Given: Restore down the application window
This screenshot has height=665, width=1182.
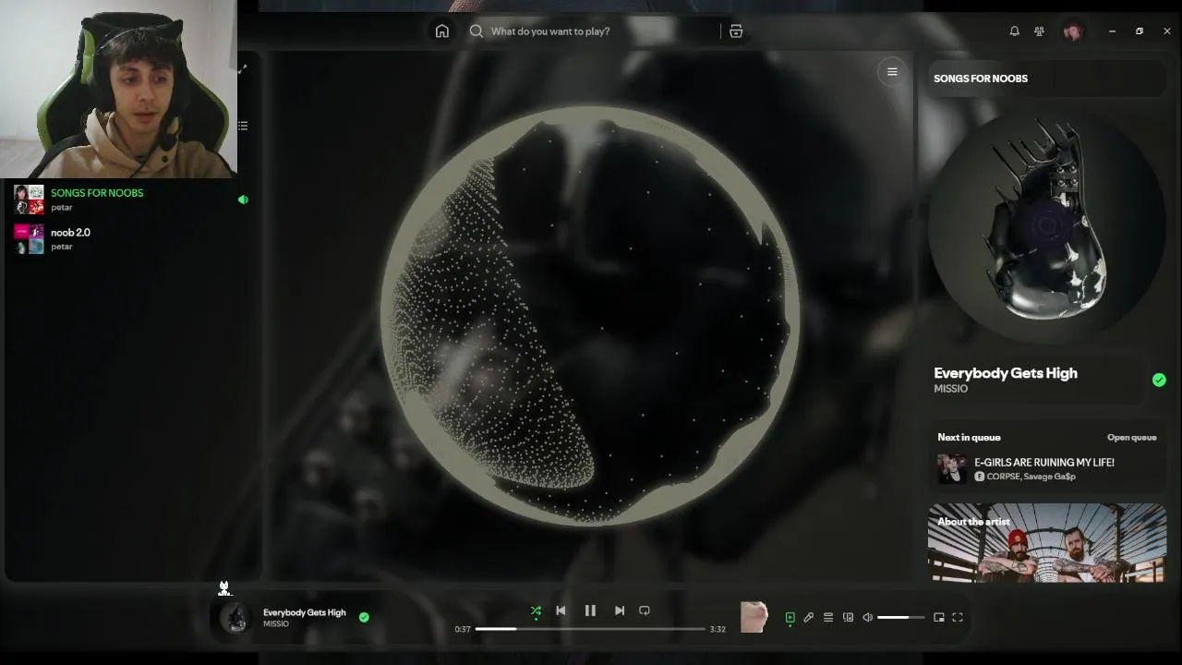Looking at the screenshot, I should 1140,31.
